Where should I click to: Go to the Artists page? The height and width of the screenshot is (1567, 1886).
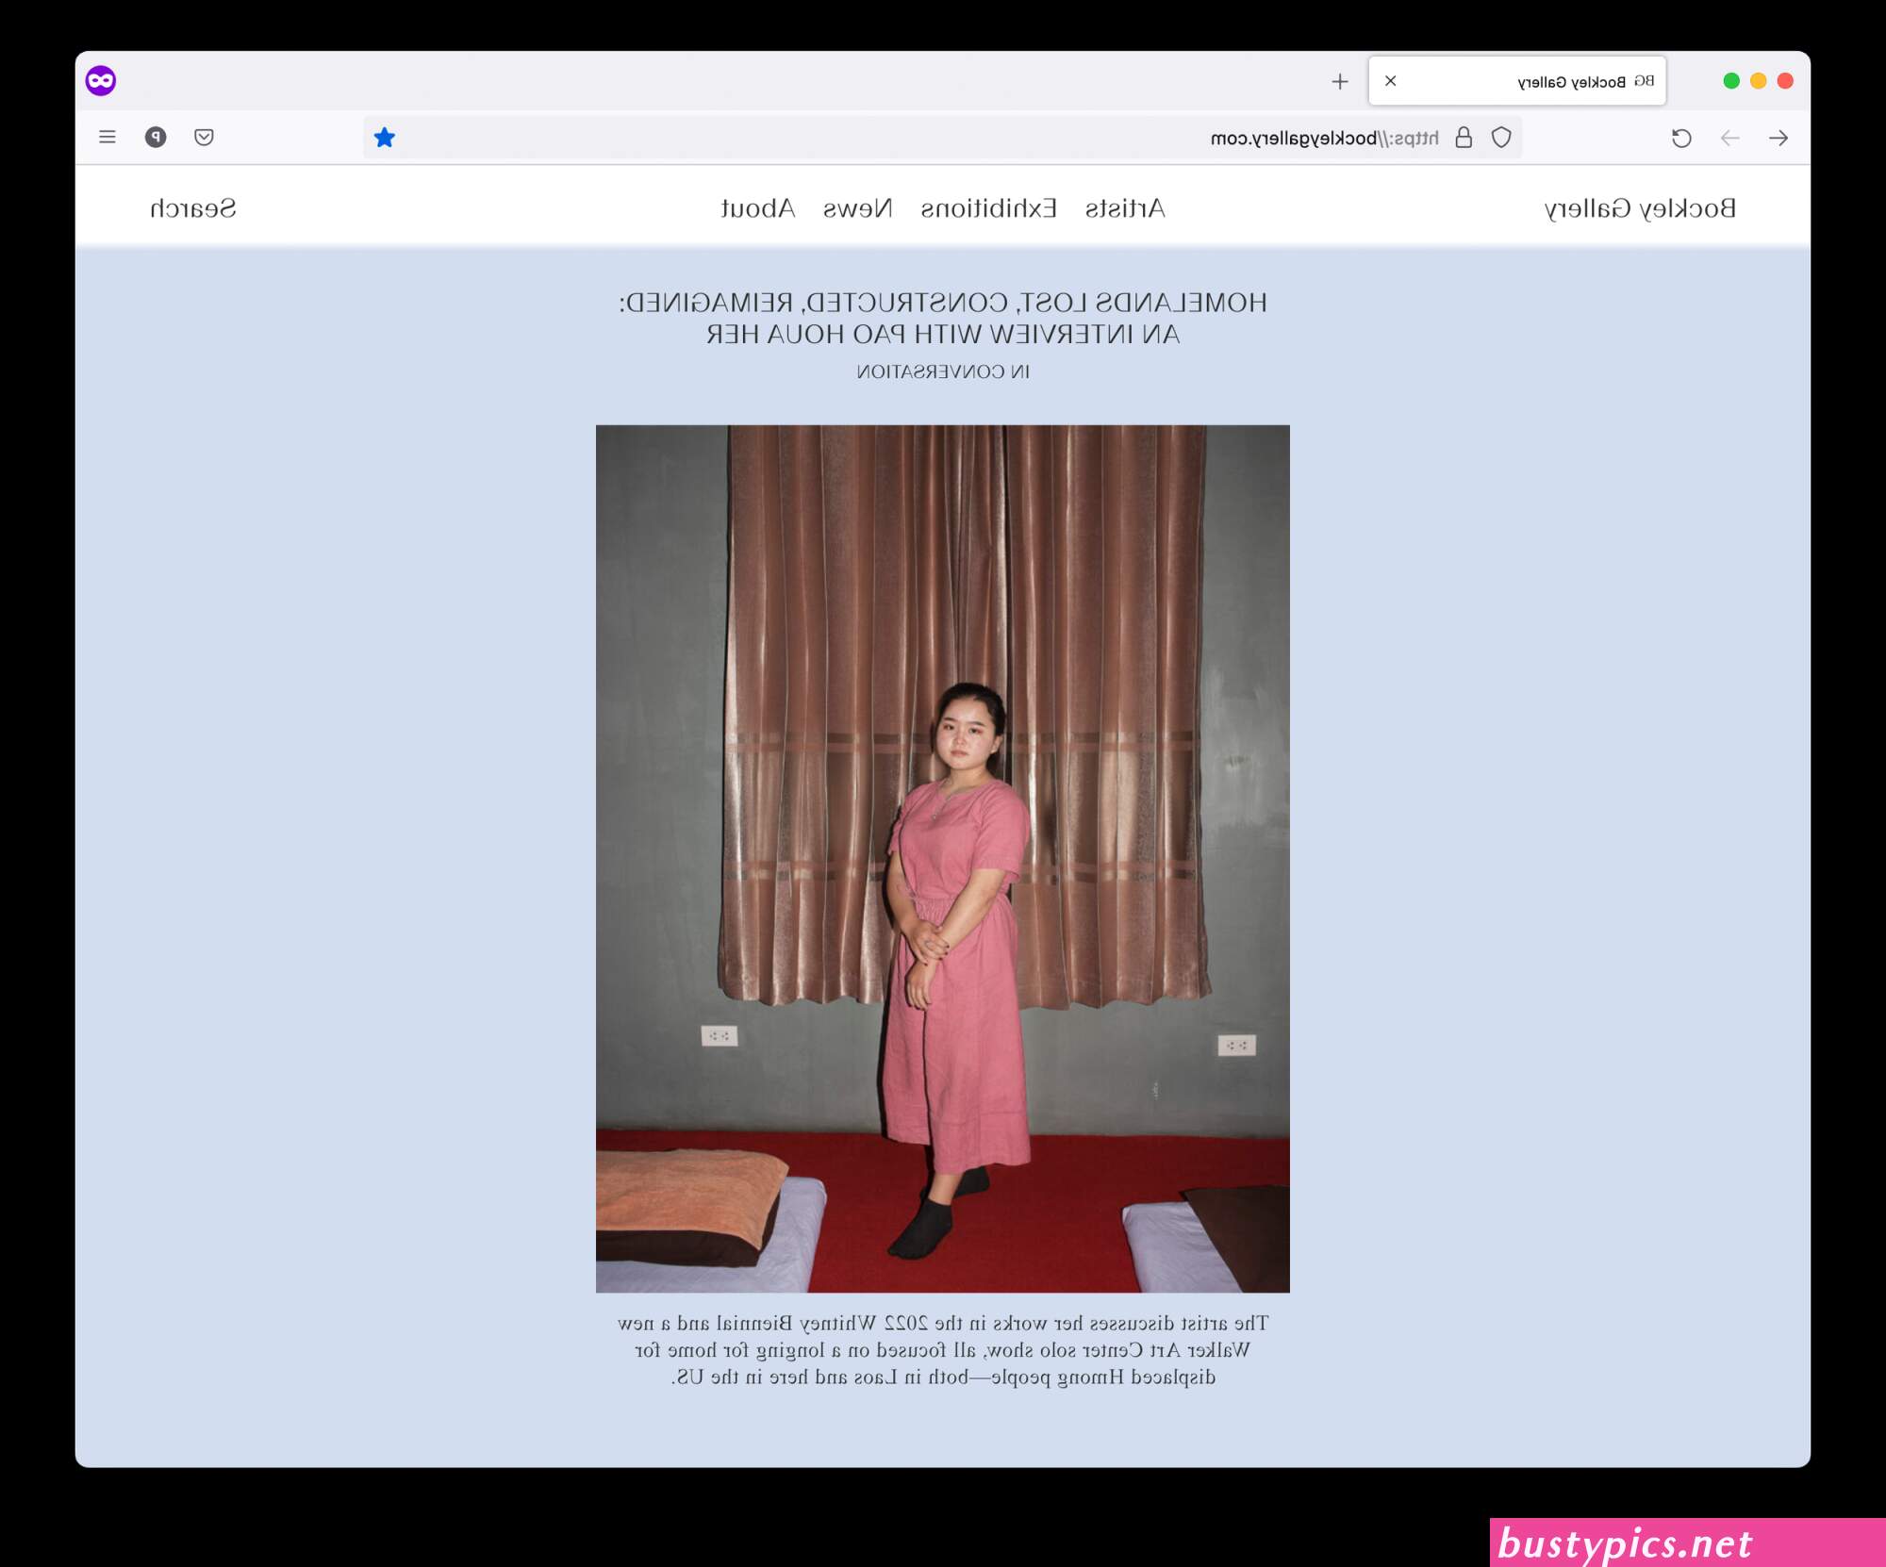pyautogui.click(x=1125, y=208)
